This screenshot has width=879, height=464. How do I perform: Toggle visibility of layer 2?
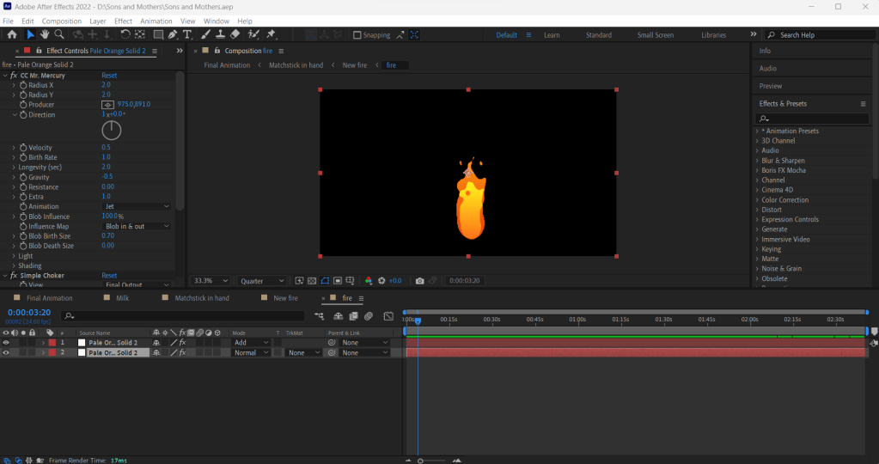(x=6, y=353)
